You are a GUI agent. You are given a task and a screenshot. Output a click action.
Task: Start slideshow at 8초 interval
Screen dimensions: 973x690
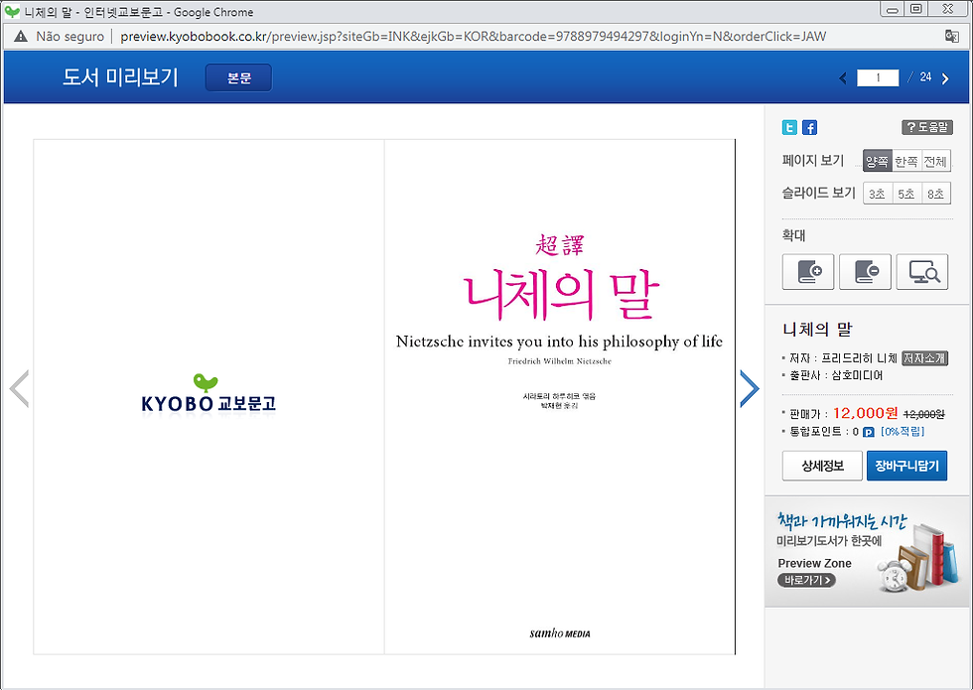(x=935, y=194)
